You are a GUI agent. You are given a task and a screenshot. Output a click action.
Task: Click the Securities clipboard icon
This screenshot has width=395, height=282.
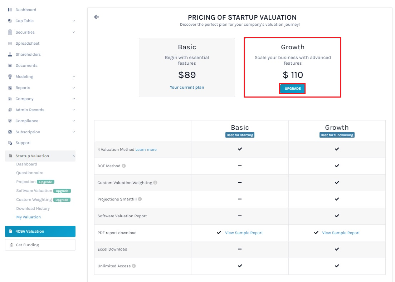10,32
